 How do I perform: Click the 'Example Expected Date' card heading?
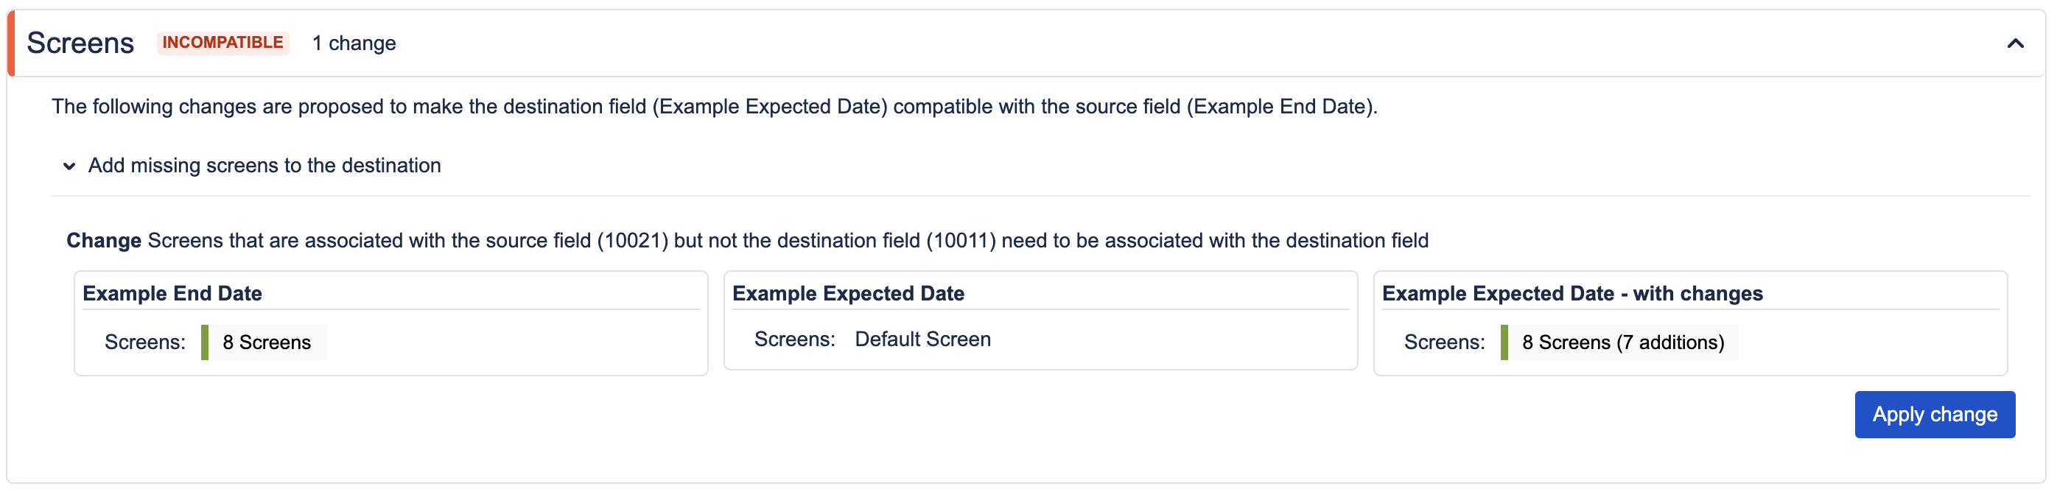click(x=848, y=294)
